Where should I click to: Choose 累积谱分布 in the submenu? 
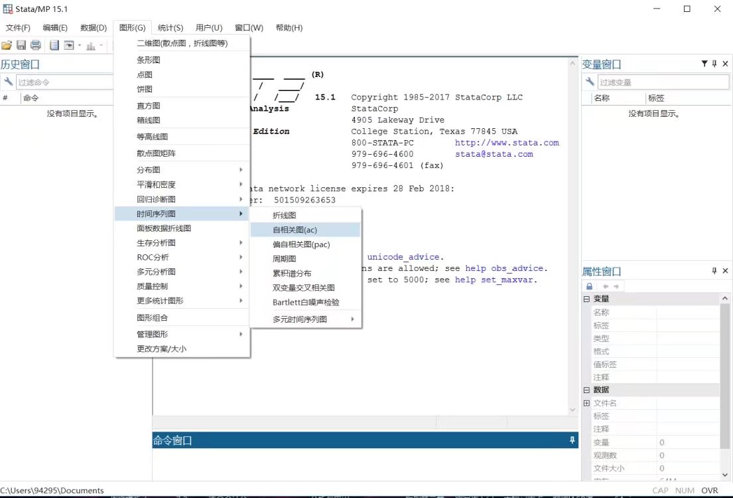click(x=305, y=274)
